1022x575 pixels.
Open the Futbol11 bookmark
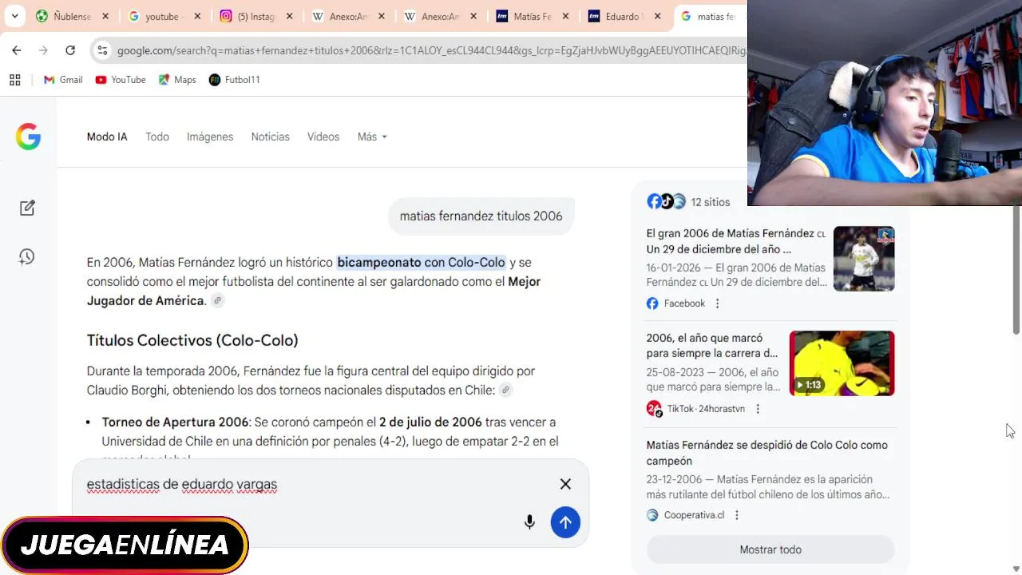(235, 80)
